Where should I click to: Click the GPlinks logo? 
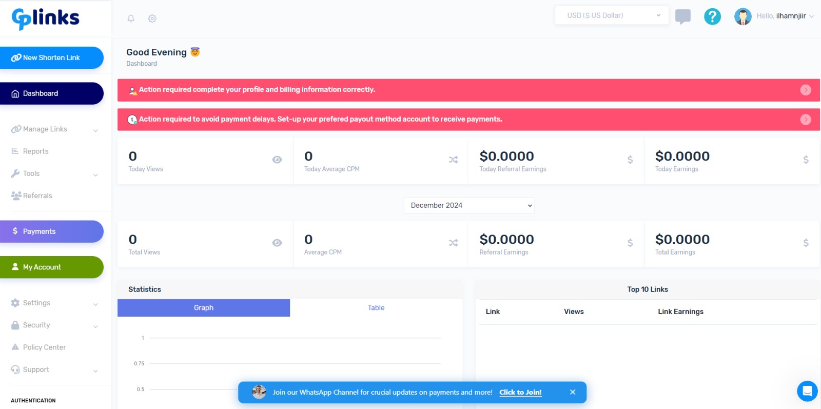[45, 18]
